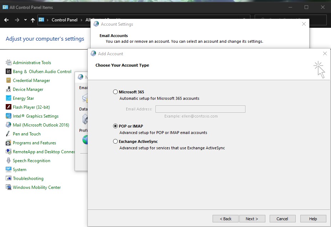Click the Control Panel breadcrumb
Screen dimensions: 331x227
(65, 20)
